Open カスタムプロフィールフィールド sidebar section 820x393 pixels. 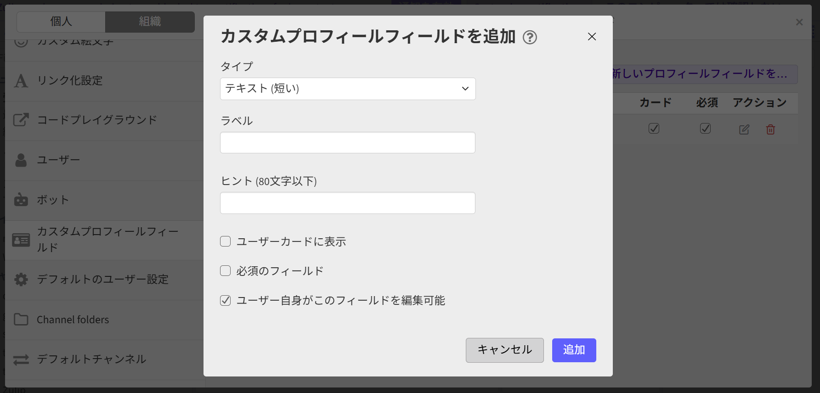click(x=104, y=240)
